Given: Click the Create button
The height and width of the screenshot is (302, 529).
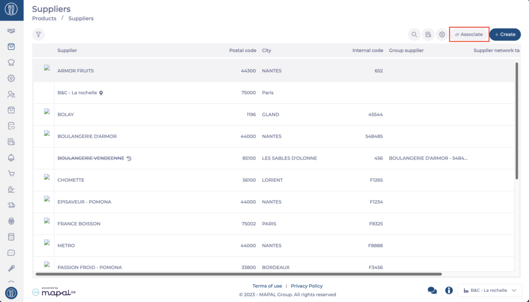Looking at the screenshot, I should [505, 35].
